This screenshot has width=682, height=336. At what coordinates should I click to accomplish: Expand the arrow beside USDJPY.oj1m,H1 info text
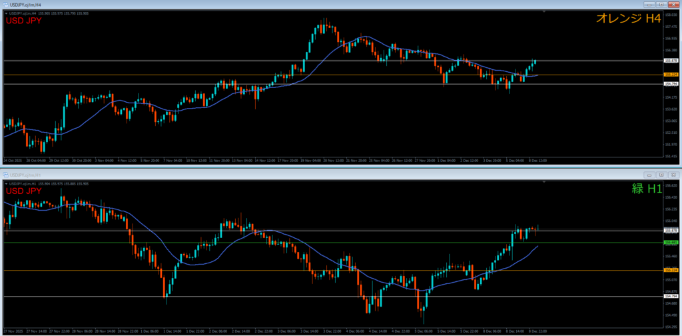tap(5, 183)
